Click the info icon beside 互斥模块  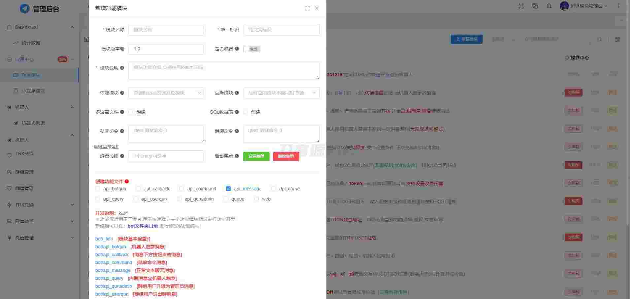pos(237,93)
